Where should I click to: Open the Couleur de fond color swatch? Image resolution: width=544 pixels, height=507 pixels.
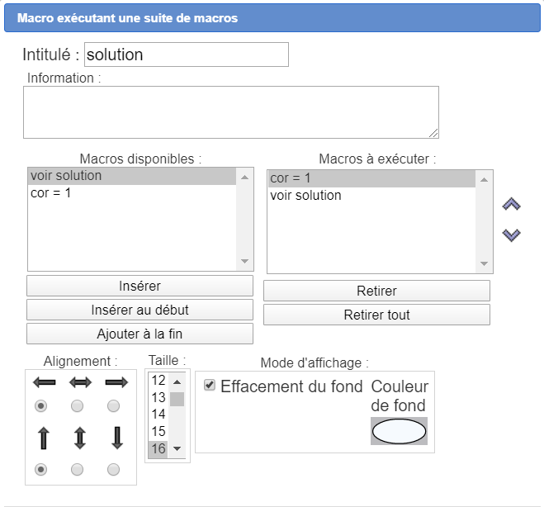pos(400,431)
